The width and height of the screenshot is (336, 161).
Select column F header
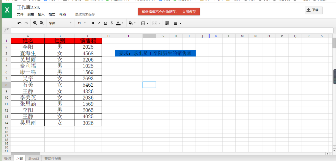(149, 36)
